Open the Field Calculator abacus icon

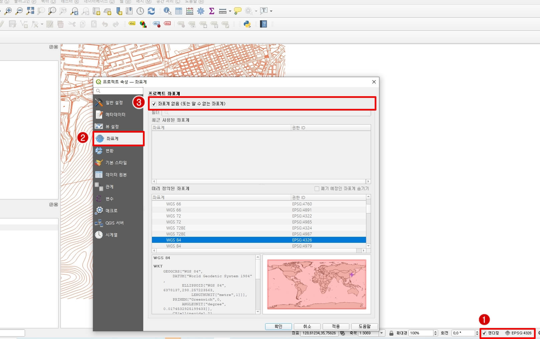coord(190,11)
